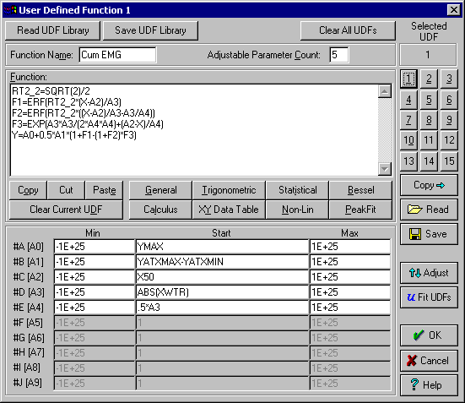Image resolution: width=465 pixels, height=403 pixels.
Task: Click the A3 Start field ABS(XWTR)
Action: 222,292
